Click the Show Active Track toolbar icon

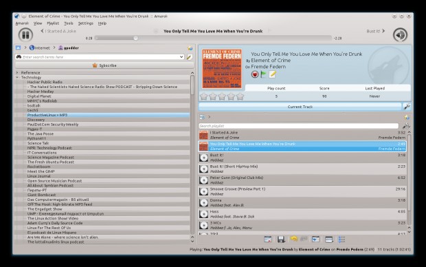[315, 239]
